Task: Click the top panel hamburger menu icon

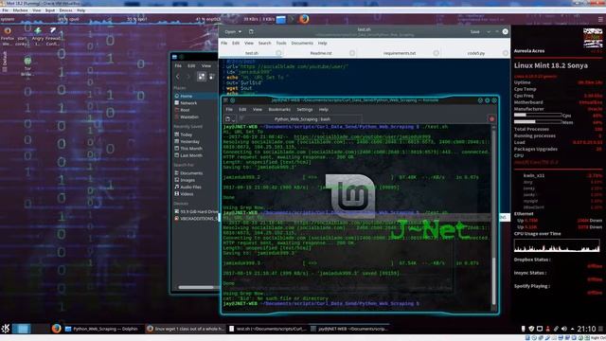Action: pos(599,19)
